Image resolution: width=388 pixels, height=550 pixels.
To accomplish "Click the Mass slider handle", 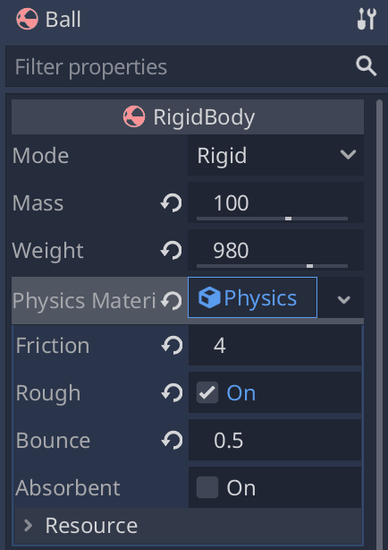I will (x=288, y=219).
